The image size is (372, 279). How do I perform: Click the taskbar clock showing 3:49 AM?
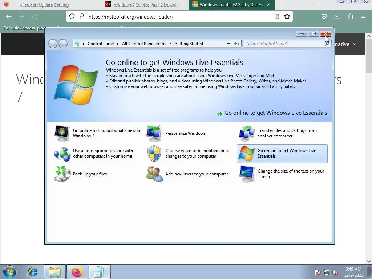pyautogui.click(x=353, y=272)
